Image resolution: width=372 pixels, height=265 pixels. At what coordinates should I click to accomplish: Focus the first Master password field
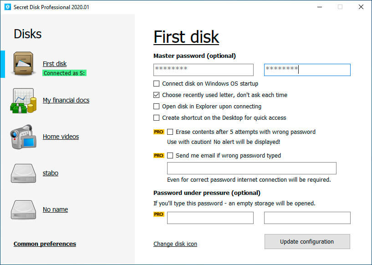pyautogui.click(x=204, y=70)
